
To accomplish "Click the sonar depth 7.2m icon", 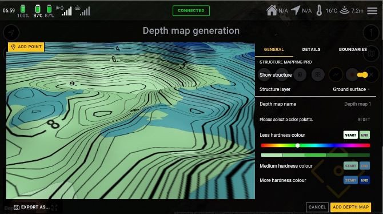I will (x=344, y=10).
